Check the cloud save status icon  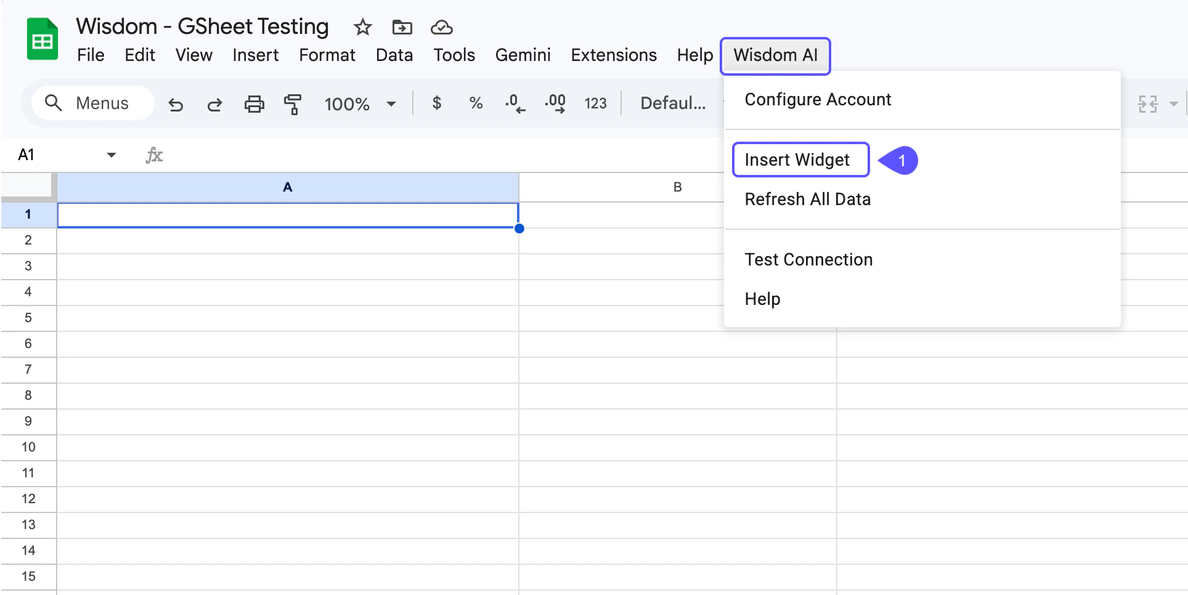[x=442, y=27]
